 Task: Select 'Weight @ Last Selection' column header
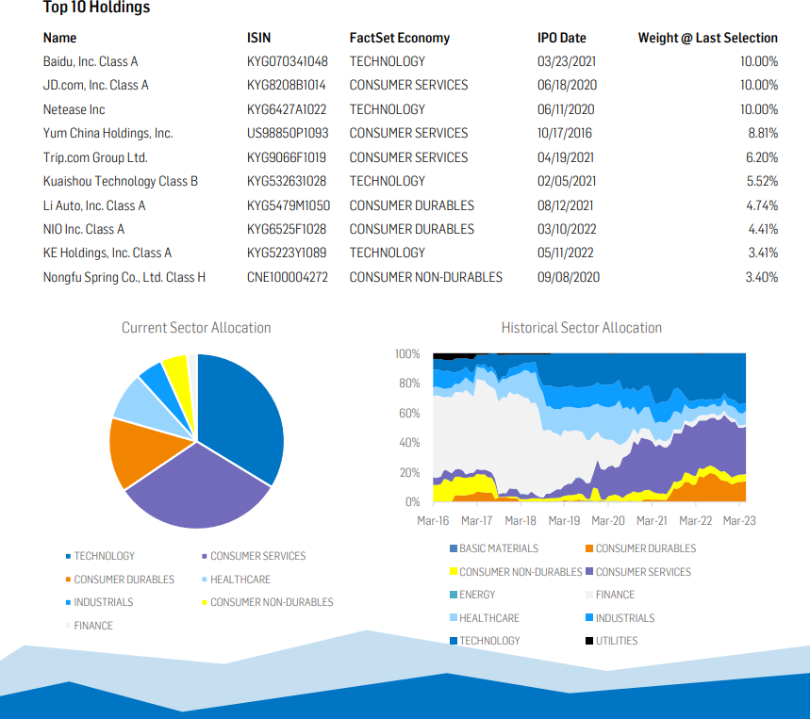click(708, 38)
